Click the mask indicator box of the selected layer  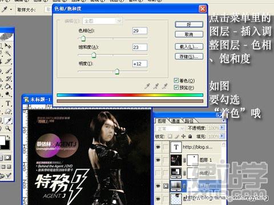click(166, 186)
